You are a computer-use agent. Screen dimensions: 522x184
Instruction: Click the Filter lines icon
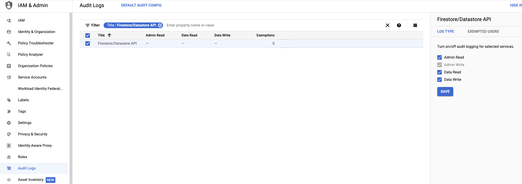point(88,25)
